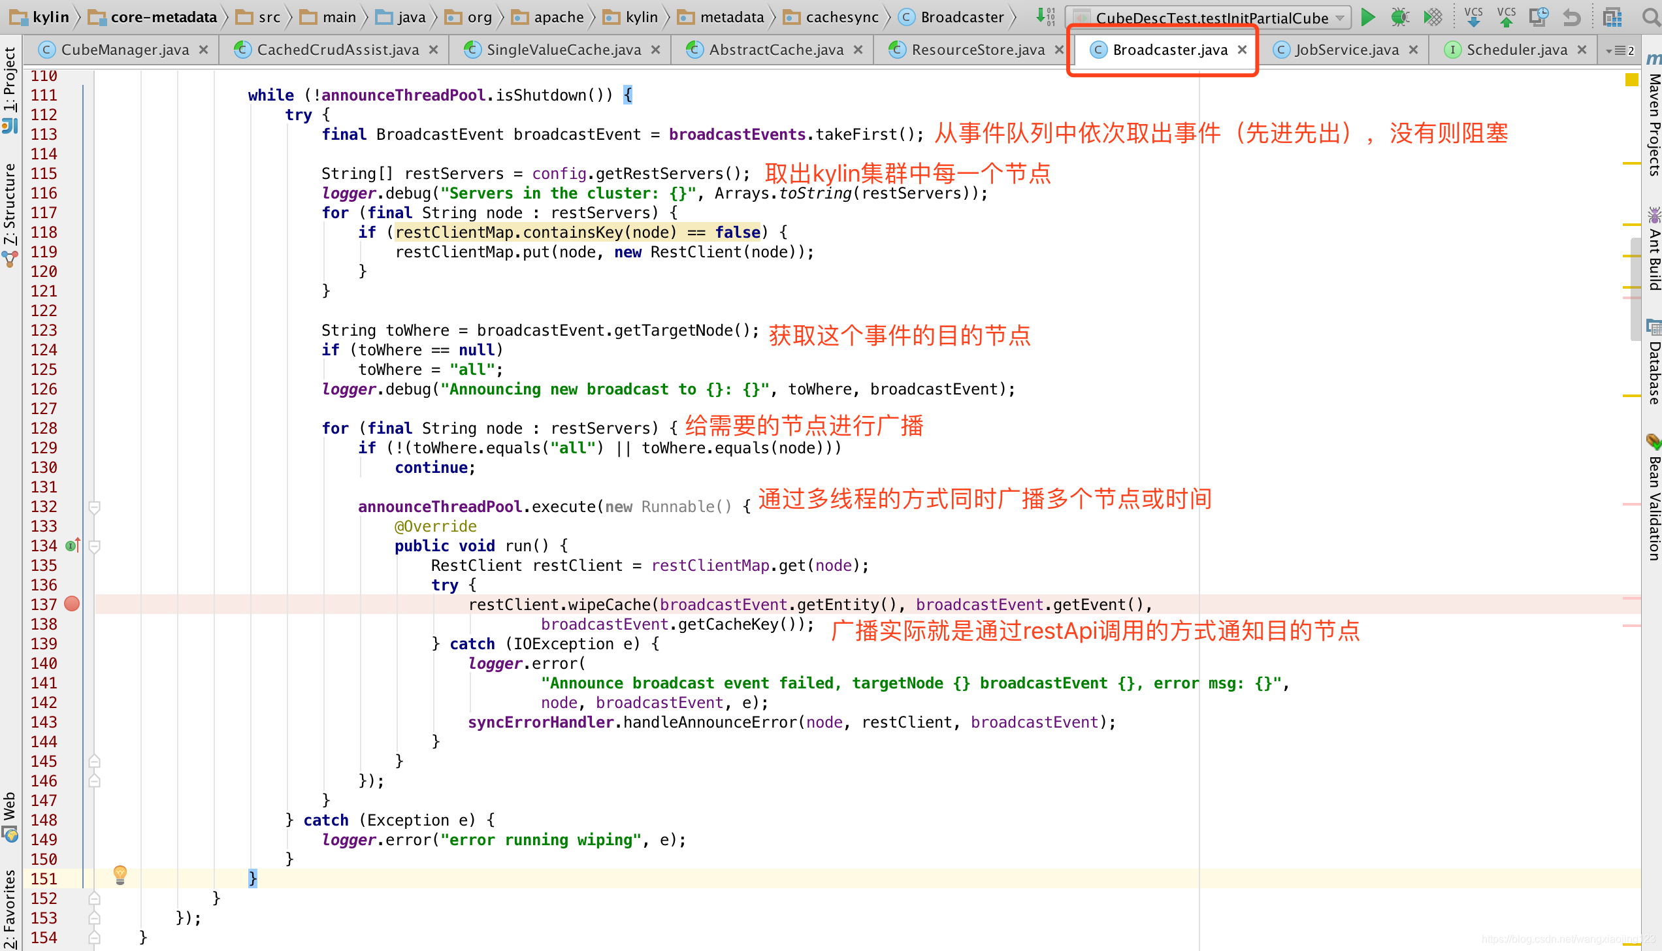This screenshot has height=951, width=1662.
Task: Click the make project binary arrow icon
Action: click(x=1045, y=17)
